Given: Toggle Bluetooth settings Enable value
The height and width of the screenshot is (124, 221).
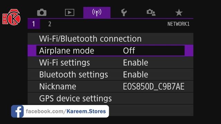Looking at the screenshot, I should 136,74.
